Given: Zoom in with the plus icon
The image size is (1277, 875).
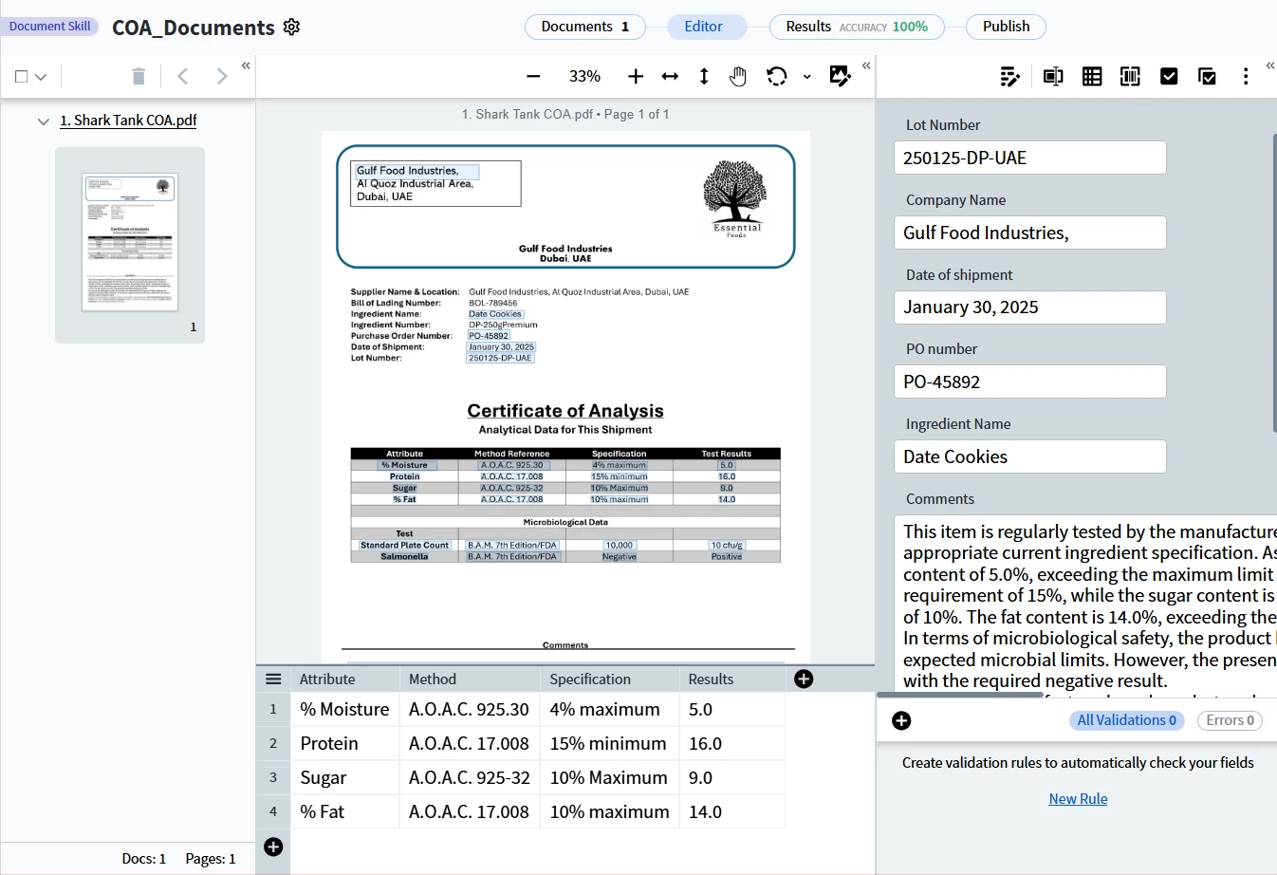Looking at the screenshot, I should click(636, 76).
